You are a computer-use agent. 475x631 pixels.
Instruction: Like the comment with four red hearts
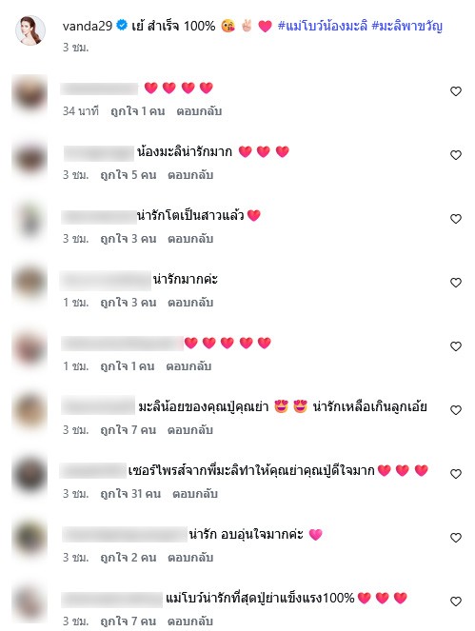[x=455, y=91]
